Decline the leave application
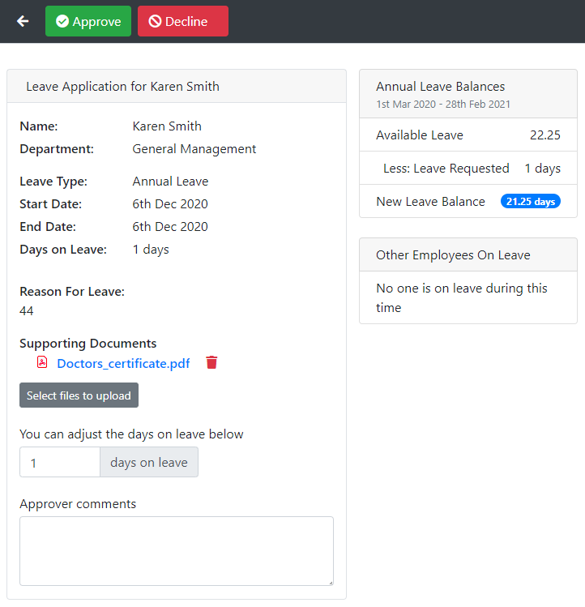The width and height of the screenshot is (585, 607). 183,22
